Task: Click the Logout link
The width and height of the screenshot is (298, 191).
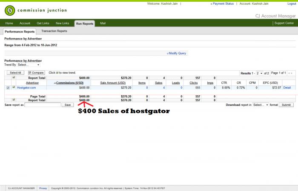Action: pyautogui.click(x=292, y=3)
